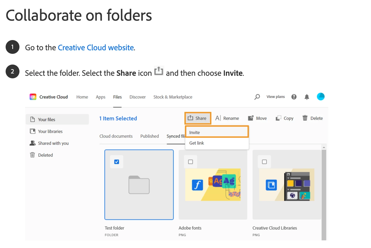Image resolution: width=371 pixels, height=248 pixels.
Task: Click the Your libraries icon
Action: 32,131
